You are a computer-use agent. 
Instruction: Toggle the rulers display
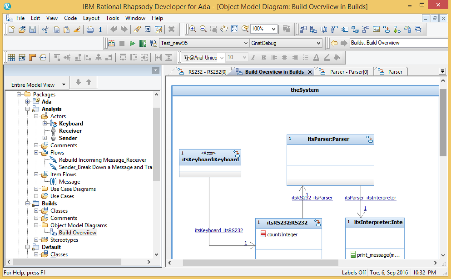32,58
